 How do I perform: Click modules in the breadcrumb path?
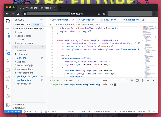[x=59, y=25]
